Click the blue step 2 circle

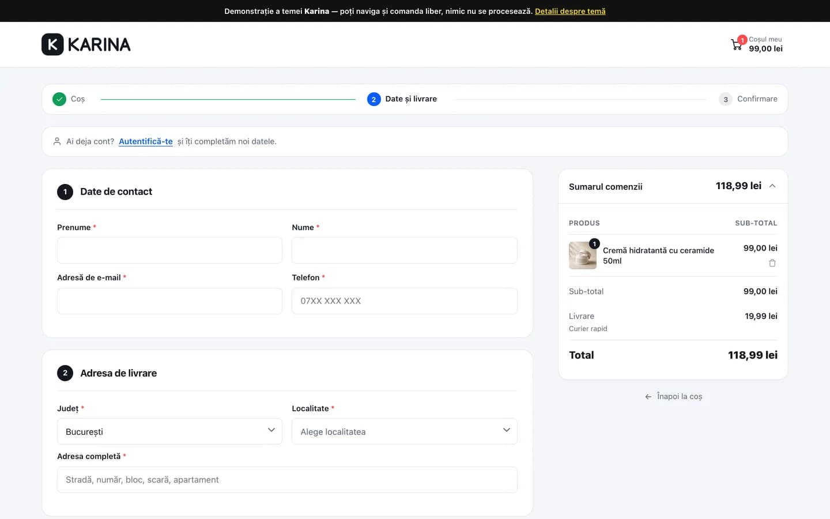click(373, 99)
